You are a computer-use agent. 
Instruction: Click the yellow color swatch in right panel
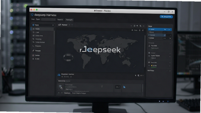(x=152, y=66)
